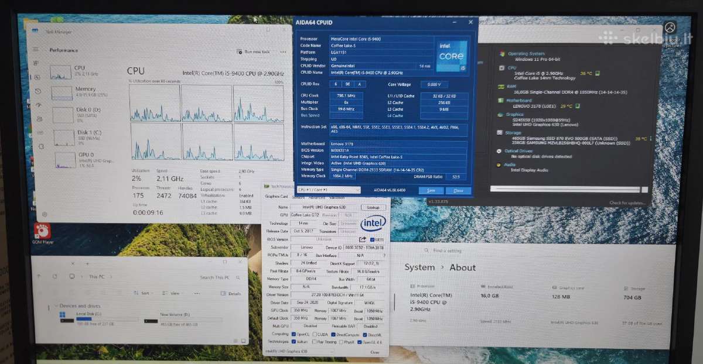The width and height of the screenshot is (703, 364).
Task: Click Settings search magnifier icon
Action: (x=426, y=250)
